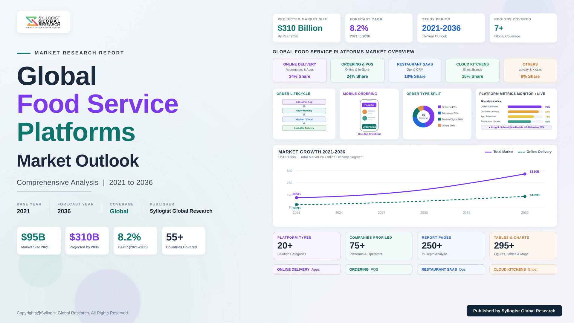Select the Delivery 46% purple legend swatch
The height and width of the screenshot is (323, 574).
[x=439, y=107]
